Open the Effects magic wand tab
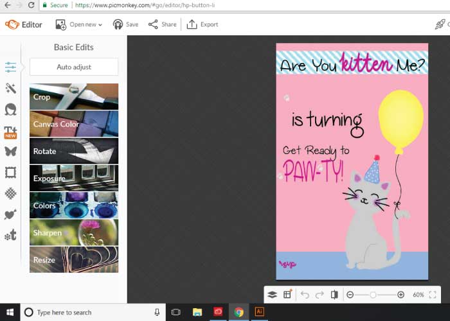The image size is (450, 321). (x=10, y=88)
